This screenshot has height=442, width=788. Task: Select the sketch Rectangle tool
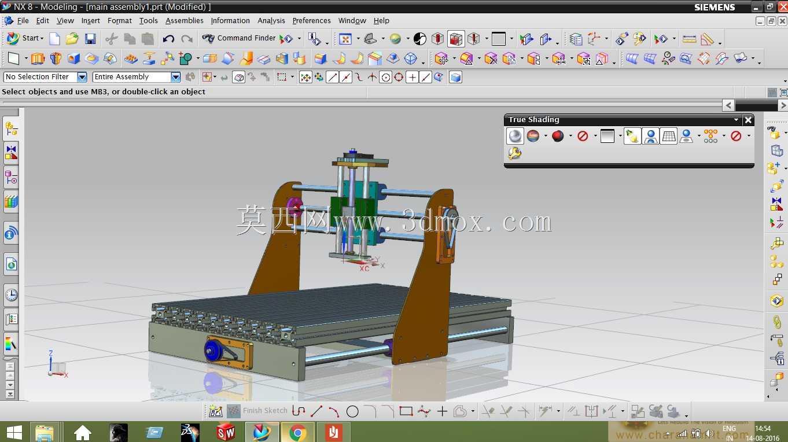pos(406,411)
